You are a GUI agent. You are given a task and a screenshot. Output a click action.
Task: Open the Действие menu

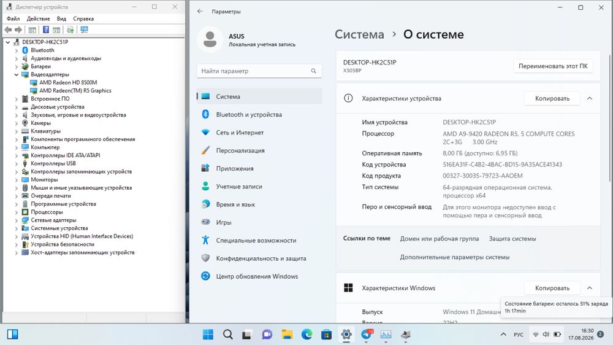38,18
